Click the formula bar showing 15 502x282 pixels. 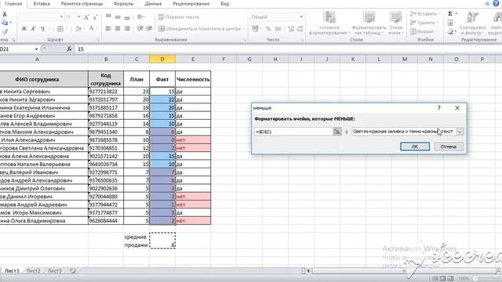288,49
